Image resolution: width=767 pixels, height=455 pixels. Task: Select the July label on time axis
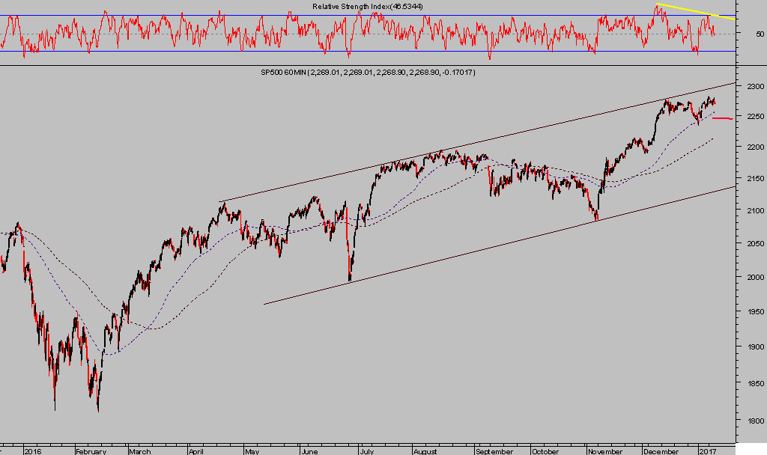tap(366, 451)
